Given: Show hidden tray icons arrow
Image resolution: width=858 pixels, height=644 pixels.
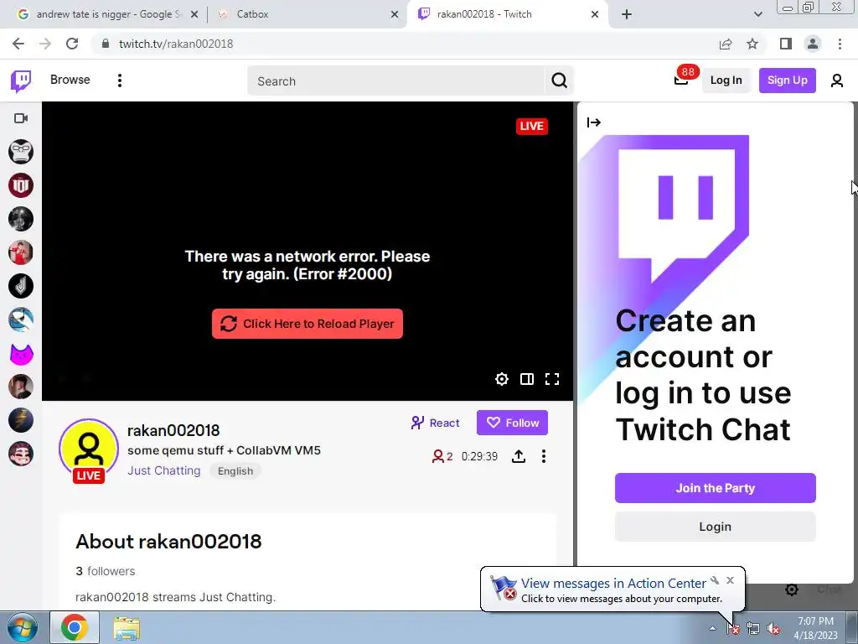Looking at the screenshot, I should (712, 628).
